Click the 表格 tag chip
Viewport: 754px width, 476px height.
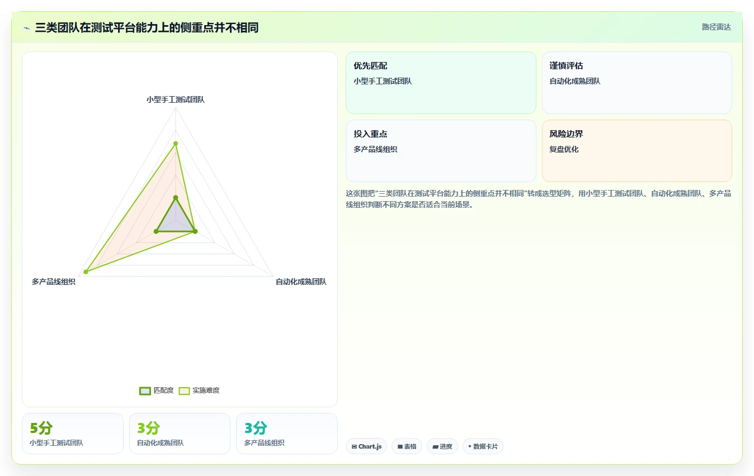pos(407,446)
